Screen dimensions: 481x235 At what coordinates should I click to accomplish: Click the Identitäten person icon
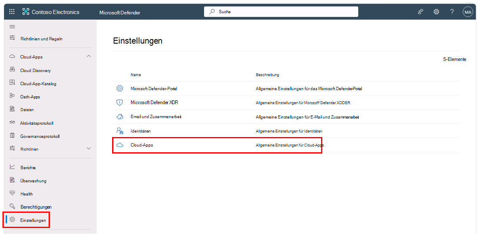pos(120,131)
